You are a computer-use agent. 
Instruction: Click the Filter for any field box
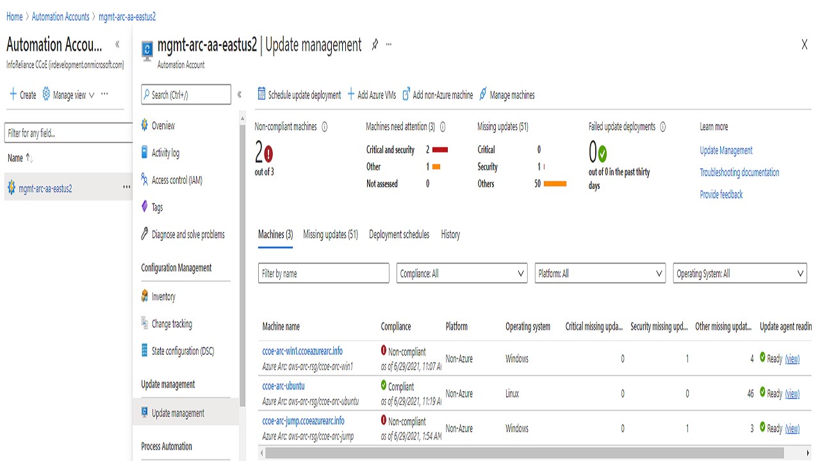click(x=69, y=133)
